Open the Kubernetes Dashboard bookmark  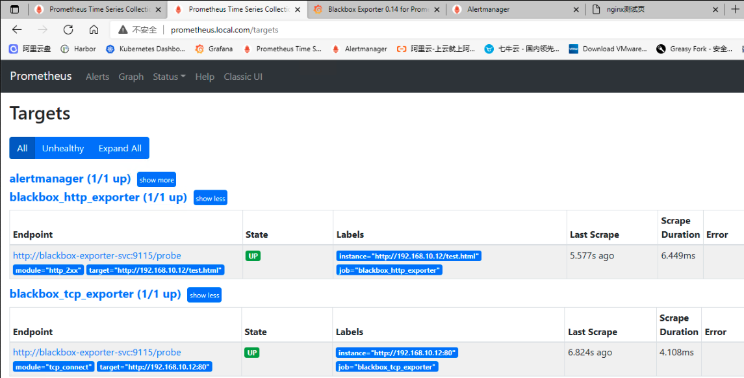click(145, 49)
